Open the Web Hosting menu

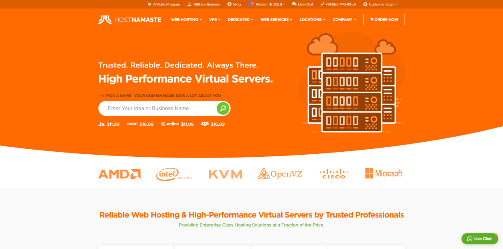tap(186, 20)
